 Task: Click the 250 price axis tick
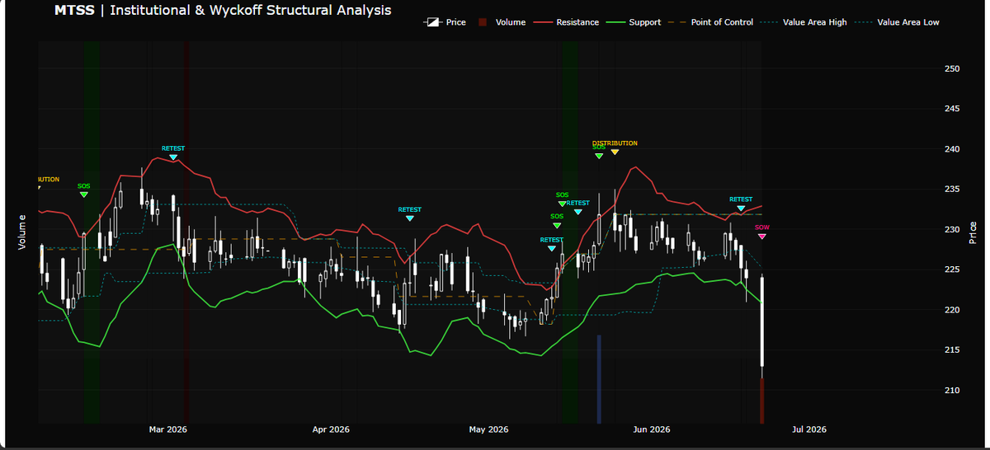(952, 68)
